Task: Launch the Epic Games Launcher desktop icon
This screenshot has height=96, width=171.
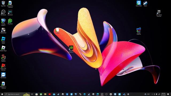Action: [159, 13]
